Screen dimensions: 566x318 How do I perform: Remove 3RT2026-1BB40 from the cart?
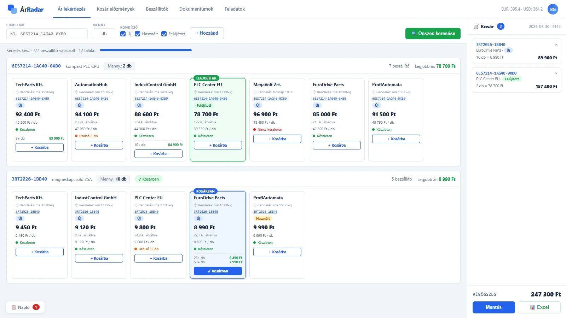tap(556, 45)
